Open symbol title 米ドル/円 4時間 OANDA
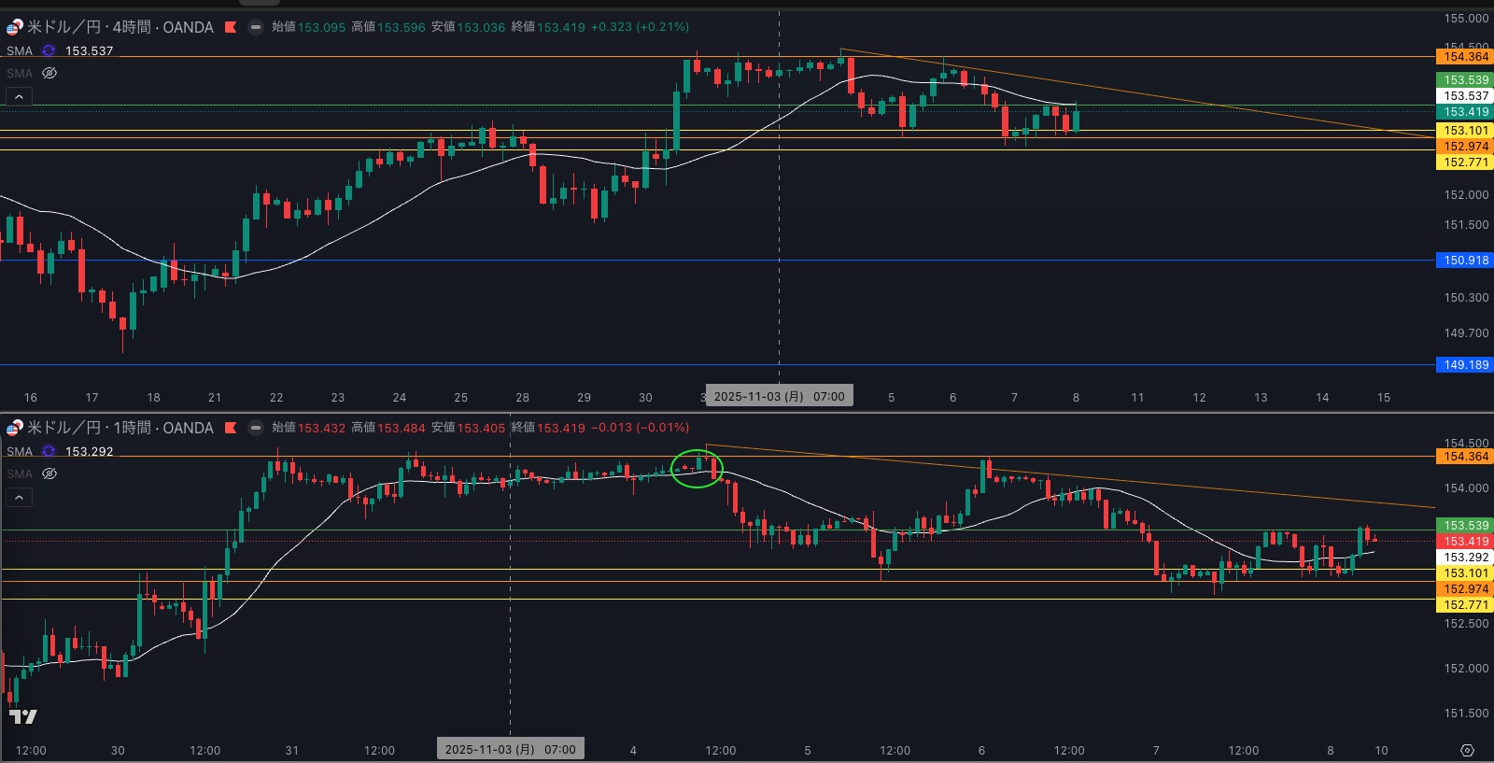 [x=120, y=27]
